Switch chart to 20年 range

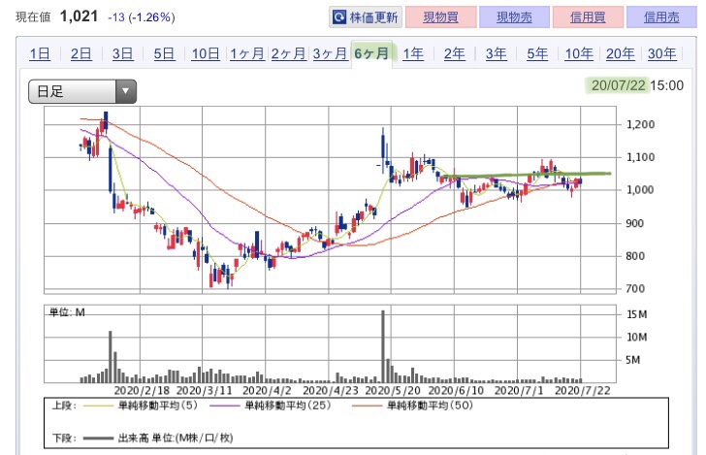(620, 54)
